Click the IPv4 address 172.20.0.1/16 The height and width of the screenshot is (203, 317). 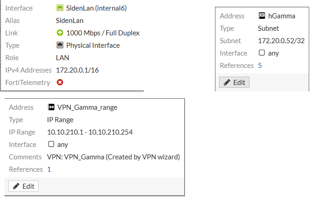coord(77,70)
